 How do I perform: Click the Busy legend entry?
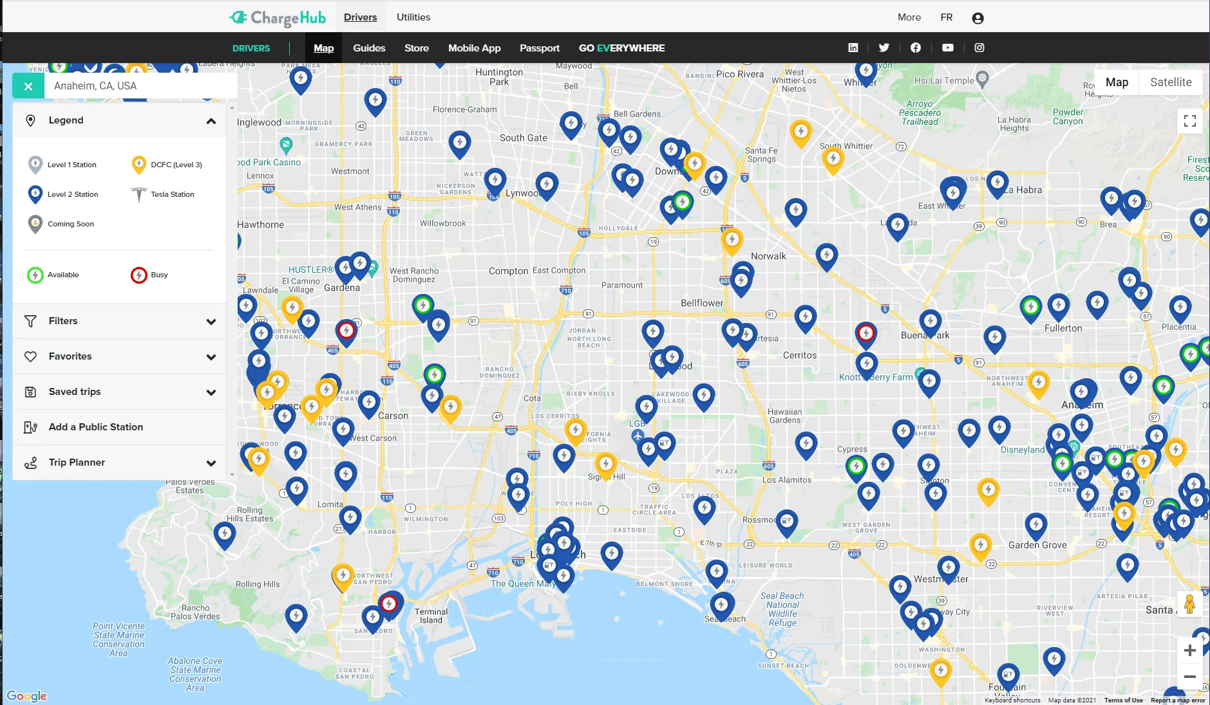(x=149, y=275)
